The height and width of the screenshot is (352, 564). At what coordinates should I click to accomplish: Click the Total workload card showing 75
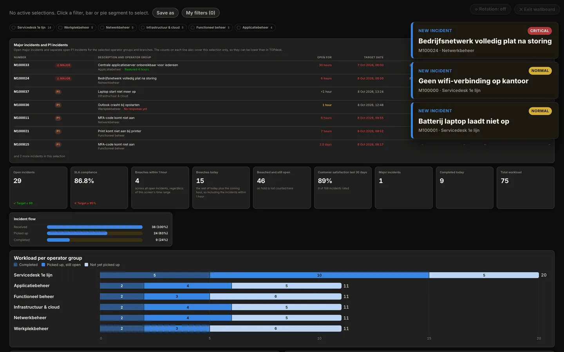click(x=526, y=188)
